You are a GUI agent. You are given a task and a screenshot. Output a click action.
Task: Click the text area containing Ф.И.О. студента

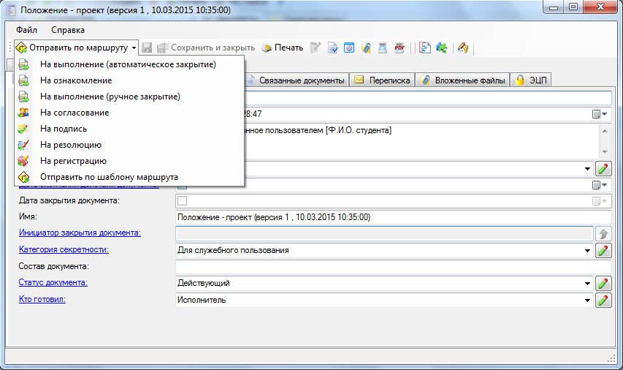tap(421, 141)
